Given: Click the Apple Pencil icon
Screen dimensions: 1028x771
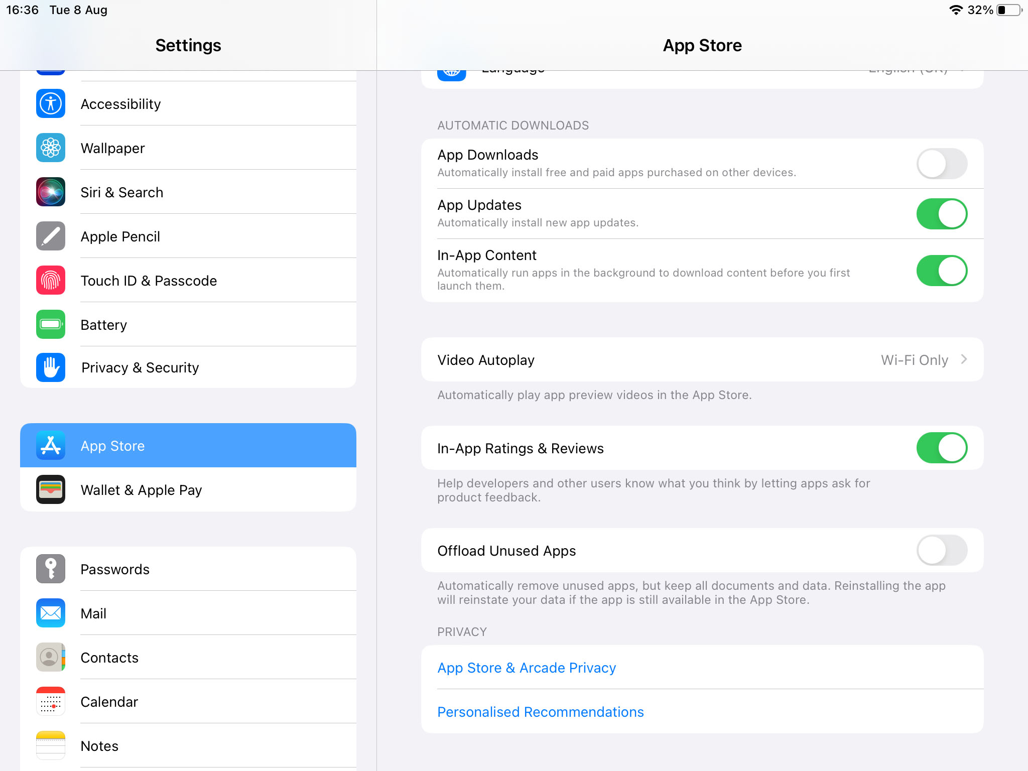Looking at the screenshot, I should [50, 236].
